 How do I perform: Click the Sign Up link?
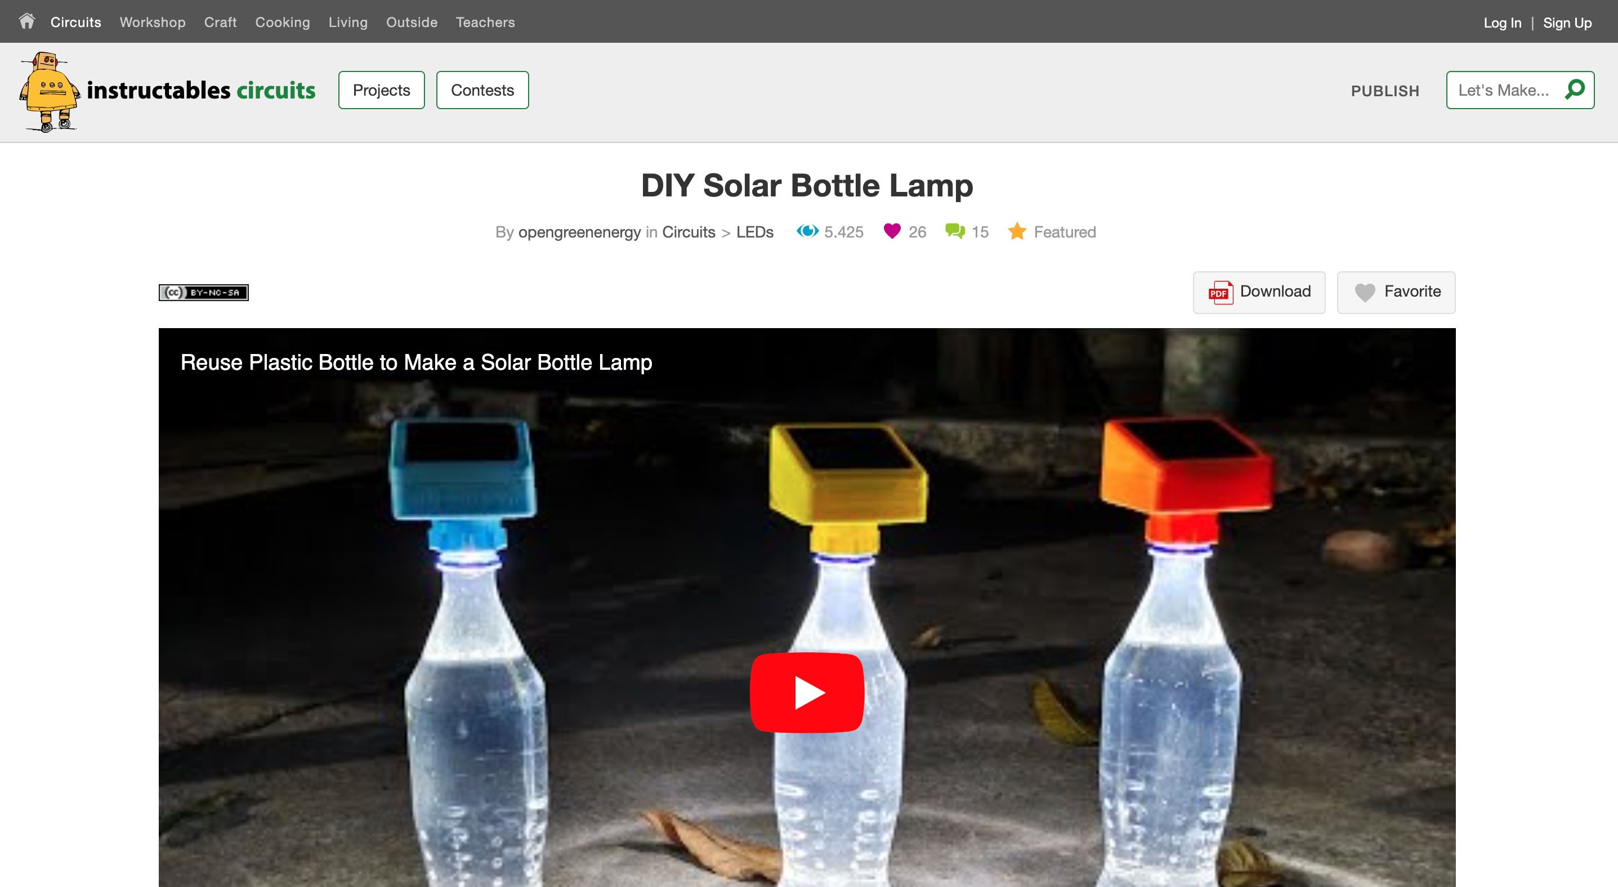[x=1567, y=23]
